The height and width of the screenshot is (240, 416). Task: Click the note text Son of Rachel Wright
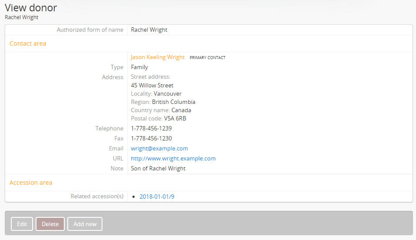tap(158, 169)
